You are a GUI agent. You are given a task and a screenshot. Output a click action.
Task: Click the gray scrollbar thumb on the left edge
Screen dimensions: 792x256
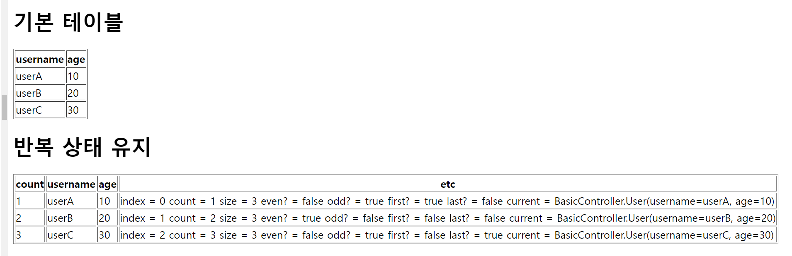[x=4, y=107]
